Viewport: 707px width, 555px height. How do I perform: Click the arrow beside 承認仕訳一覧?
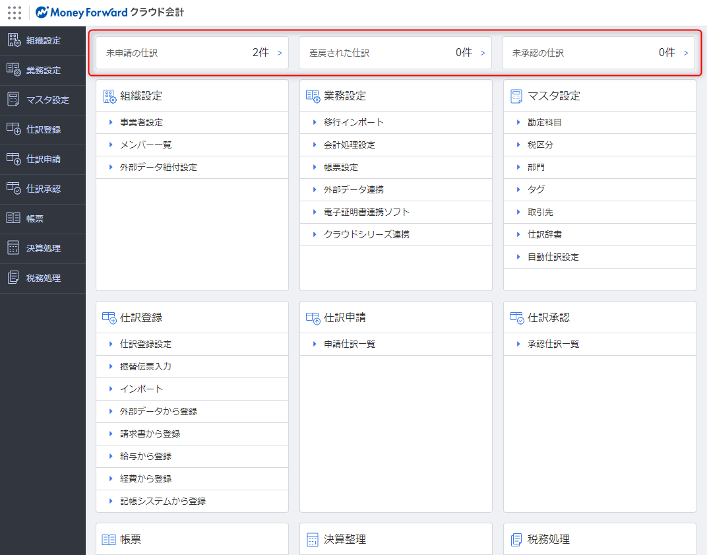tap(518, 344)
